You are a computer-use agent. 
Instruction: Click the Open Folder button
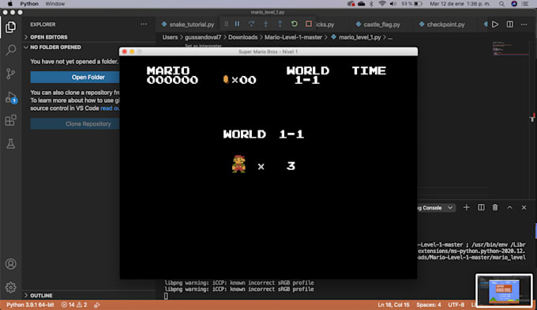point(75,77)
